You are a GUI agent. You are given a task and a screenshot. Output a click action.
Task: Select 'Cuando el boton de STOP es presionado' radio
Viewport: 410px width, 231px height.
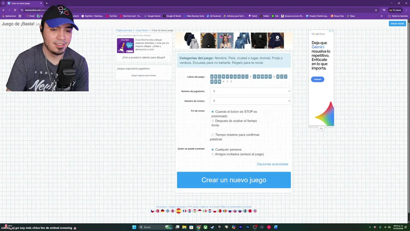[212, 112]
